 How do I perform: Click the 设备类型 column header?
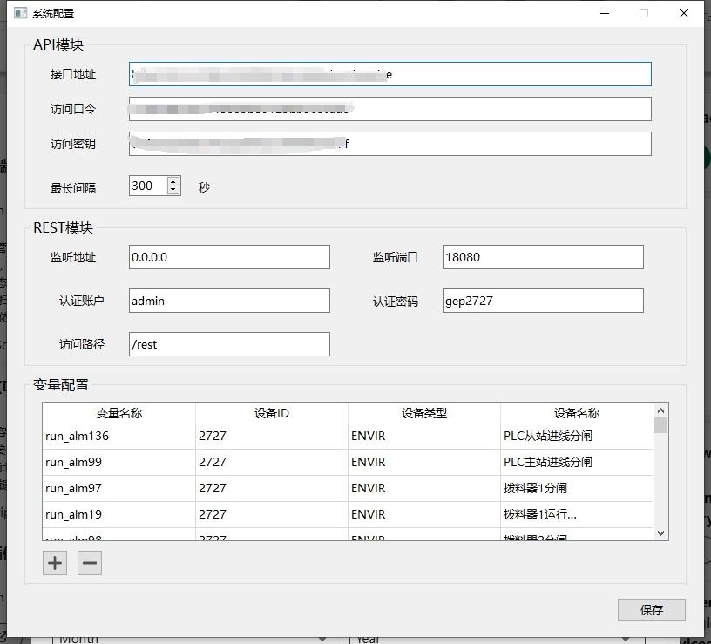point(424,413)
